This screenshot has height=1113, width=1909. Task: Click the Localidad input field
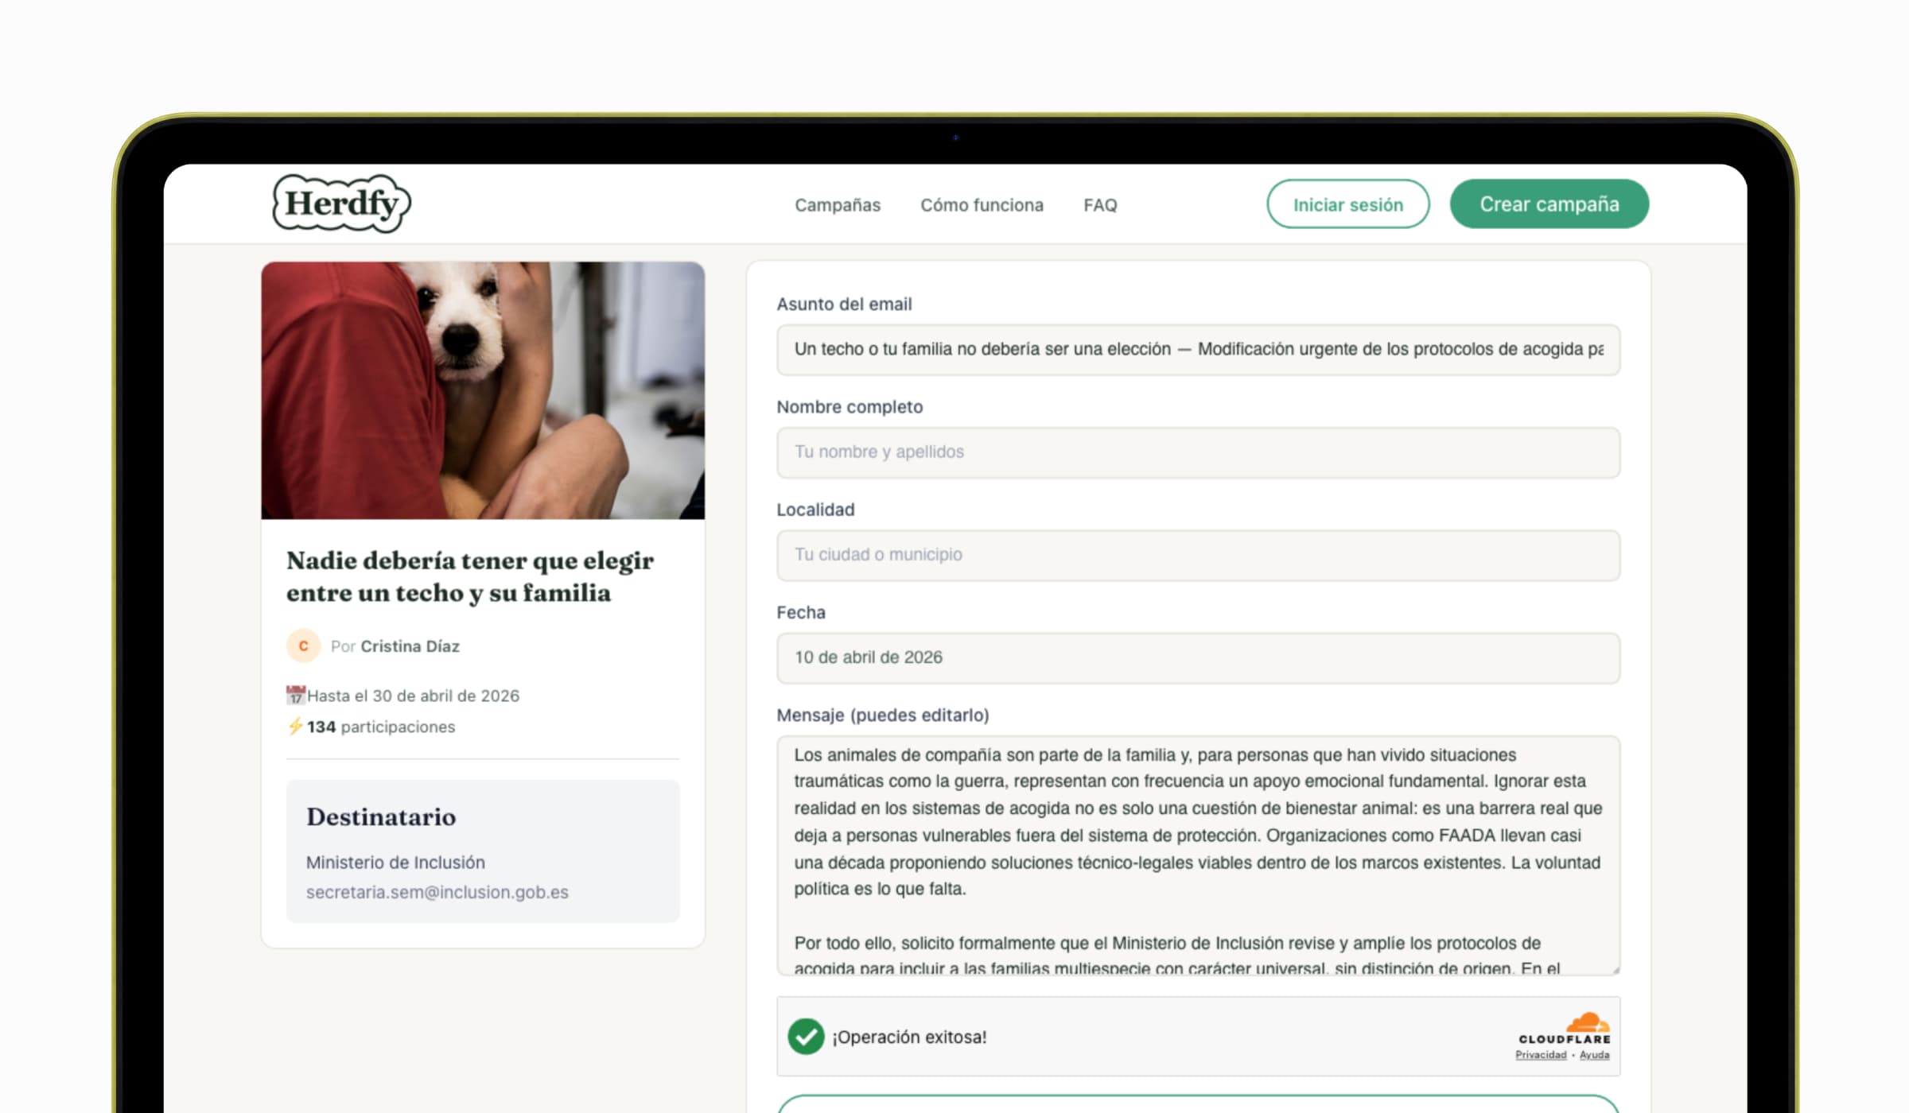(1197, 555)
